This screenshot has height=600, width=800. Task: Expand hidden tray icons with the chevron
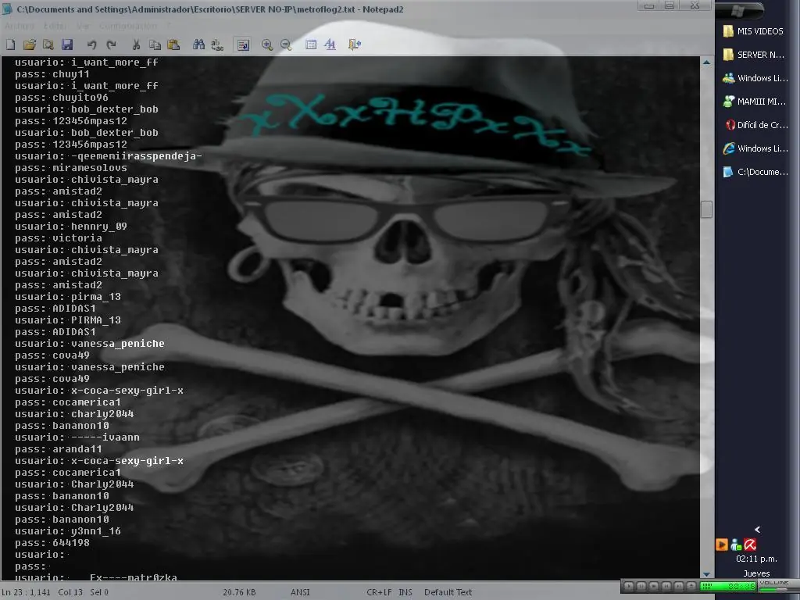click(757, 530)
